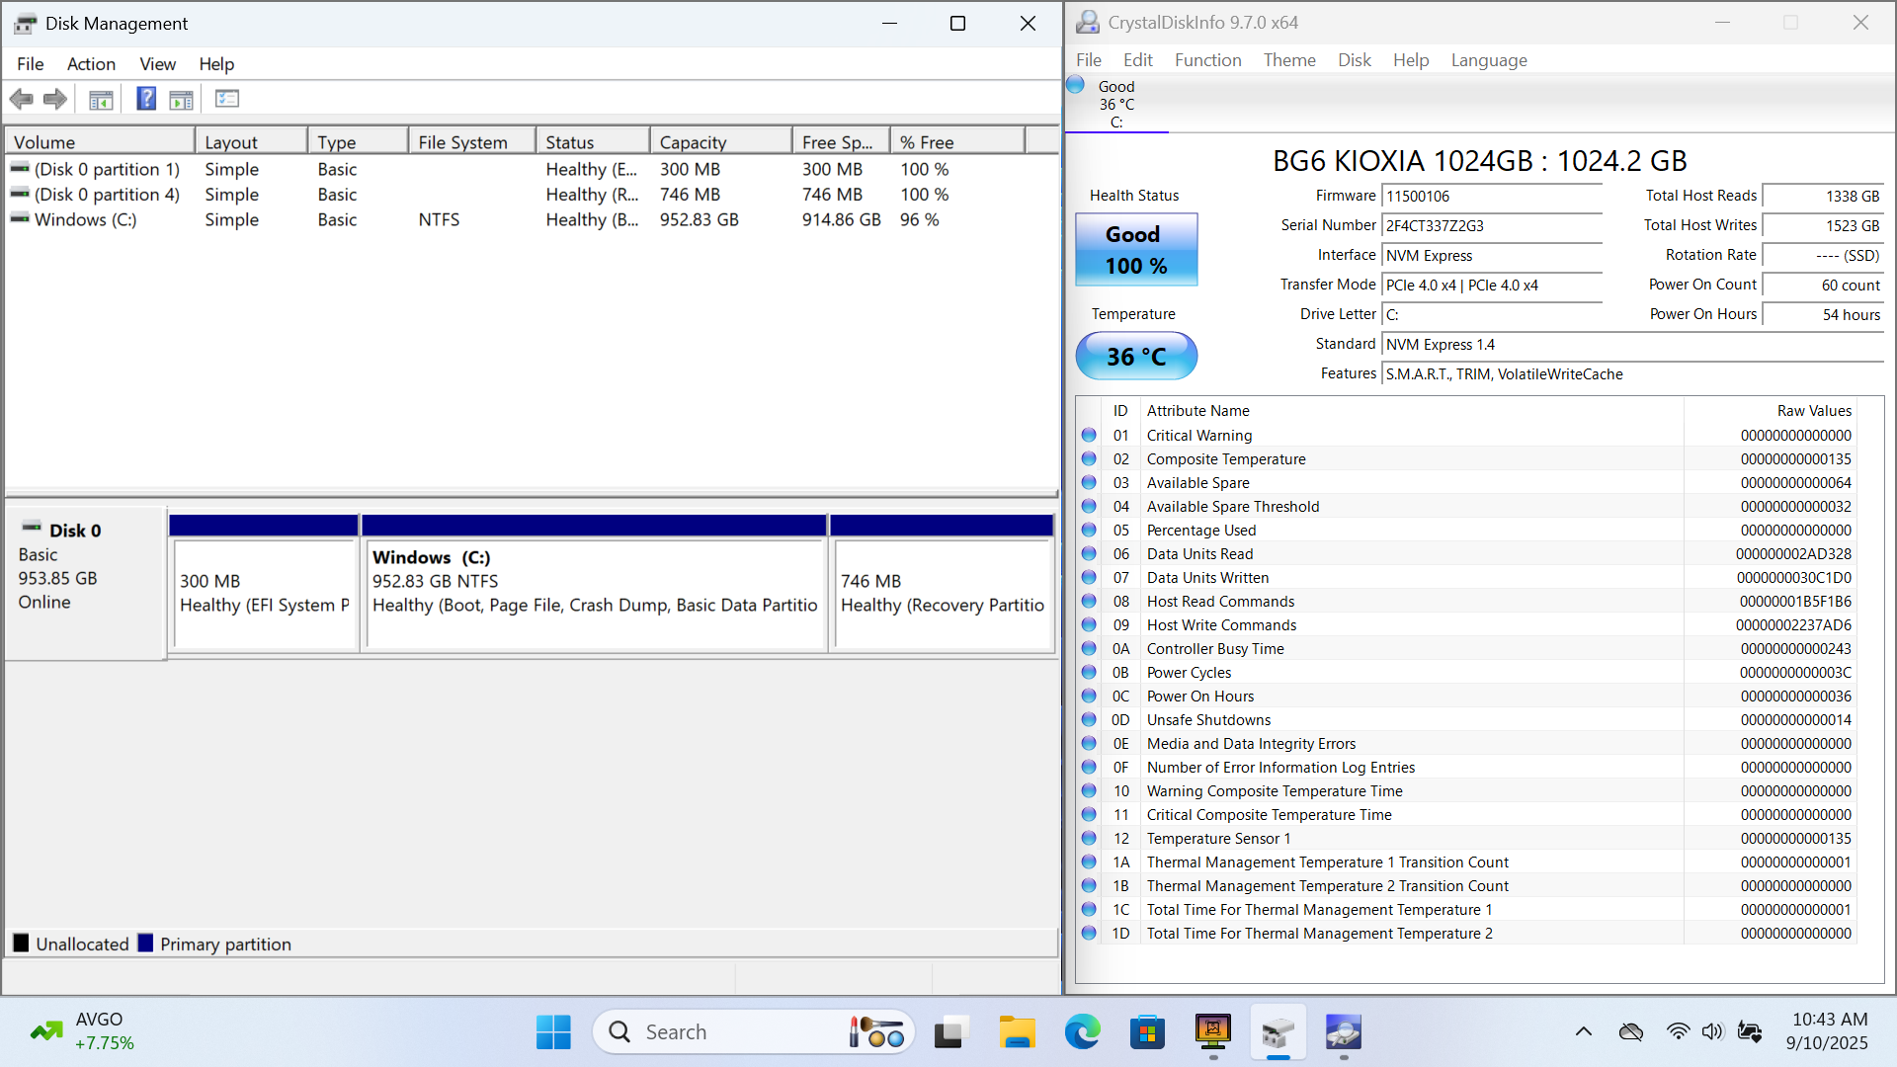This screenshot has height=1067, width=1897.
Task: Click the status orb for Critical Warning attribute
Action: pyautogui.click(x=1089, y=435)
